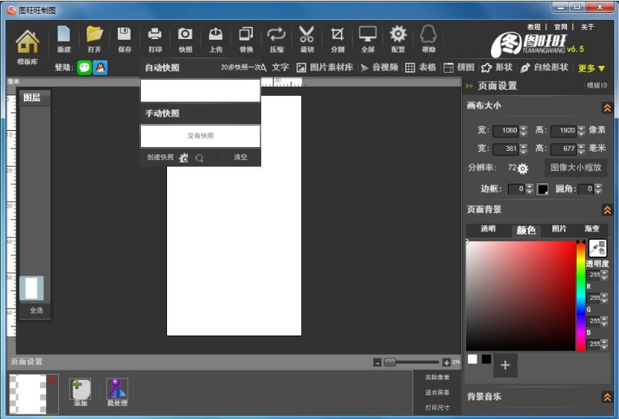Open the resolution gear icon beside 72
This screenshot has height=419, width=619.
pyautogui.click(x=522, y=169)
